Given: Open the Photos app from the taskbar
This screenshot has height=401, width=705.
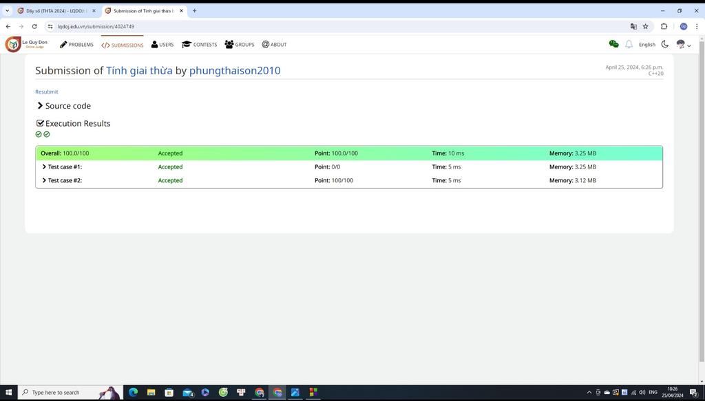Looking at the screenshot, I should coord(295,393).
